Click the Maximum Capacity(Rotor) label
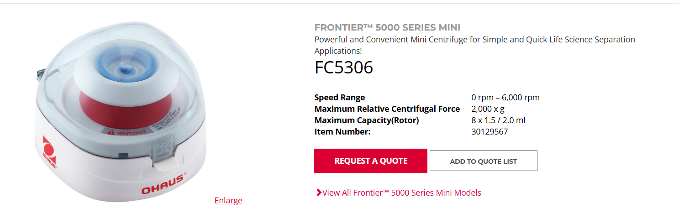Image resolution: width=679 pixels, height=218 pixels. pyautogui.click(x=366, y=120)
